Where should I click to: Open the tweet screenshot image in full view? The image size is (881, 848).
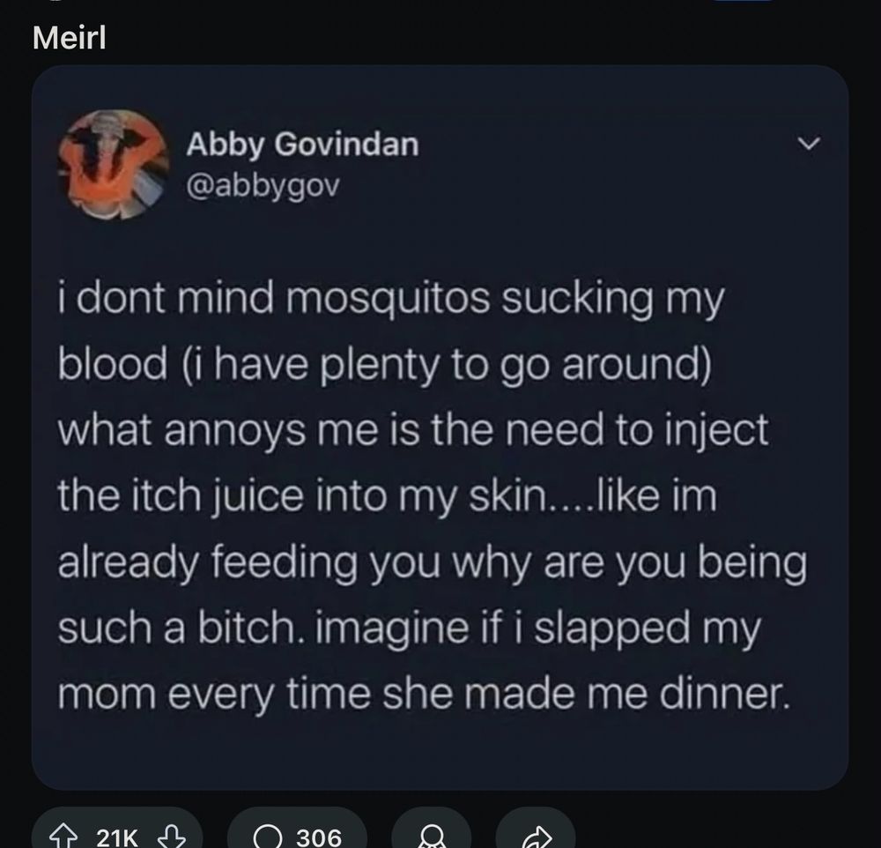tap(440, 428)
